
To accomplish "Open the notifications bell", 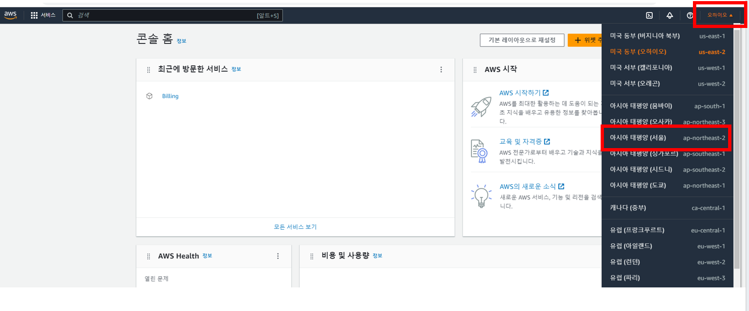I will coord(670,15).
